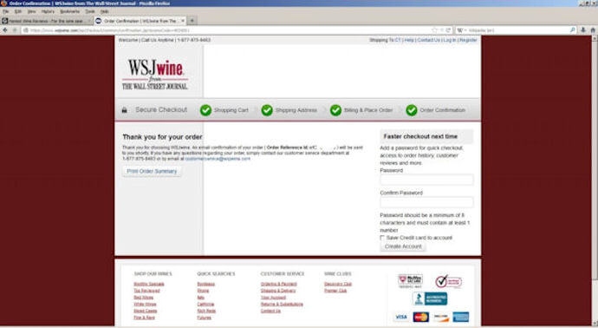Click the browser back arrow button
The width and height of the screenshot is (598, 328).
pyautogui.click(x=5, y=30)
